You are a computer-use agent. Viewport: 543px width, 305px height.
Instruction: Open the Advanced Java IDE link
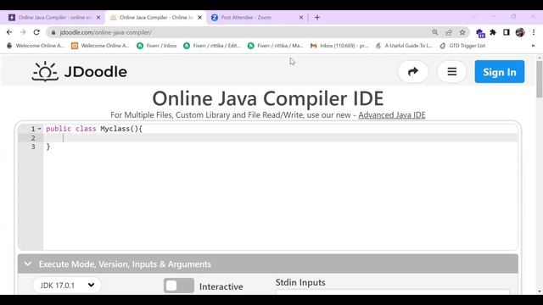pos(392,115)
